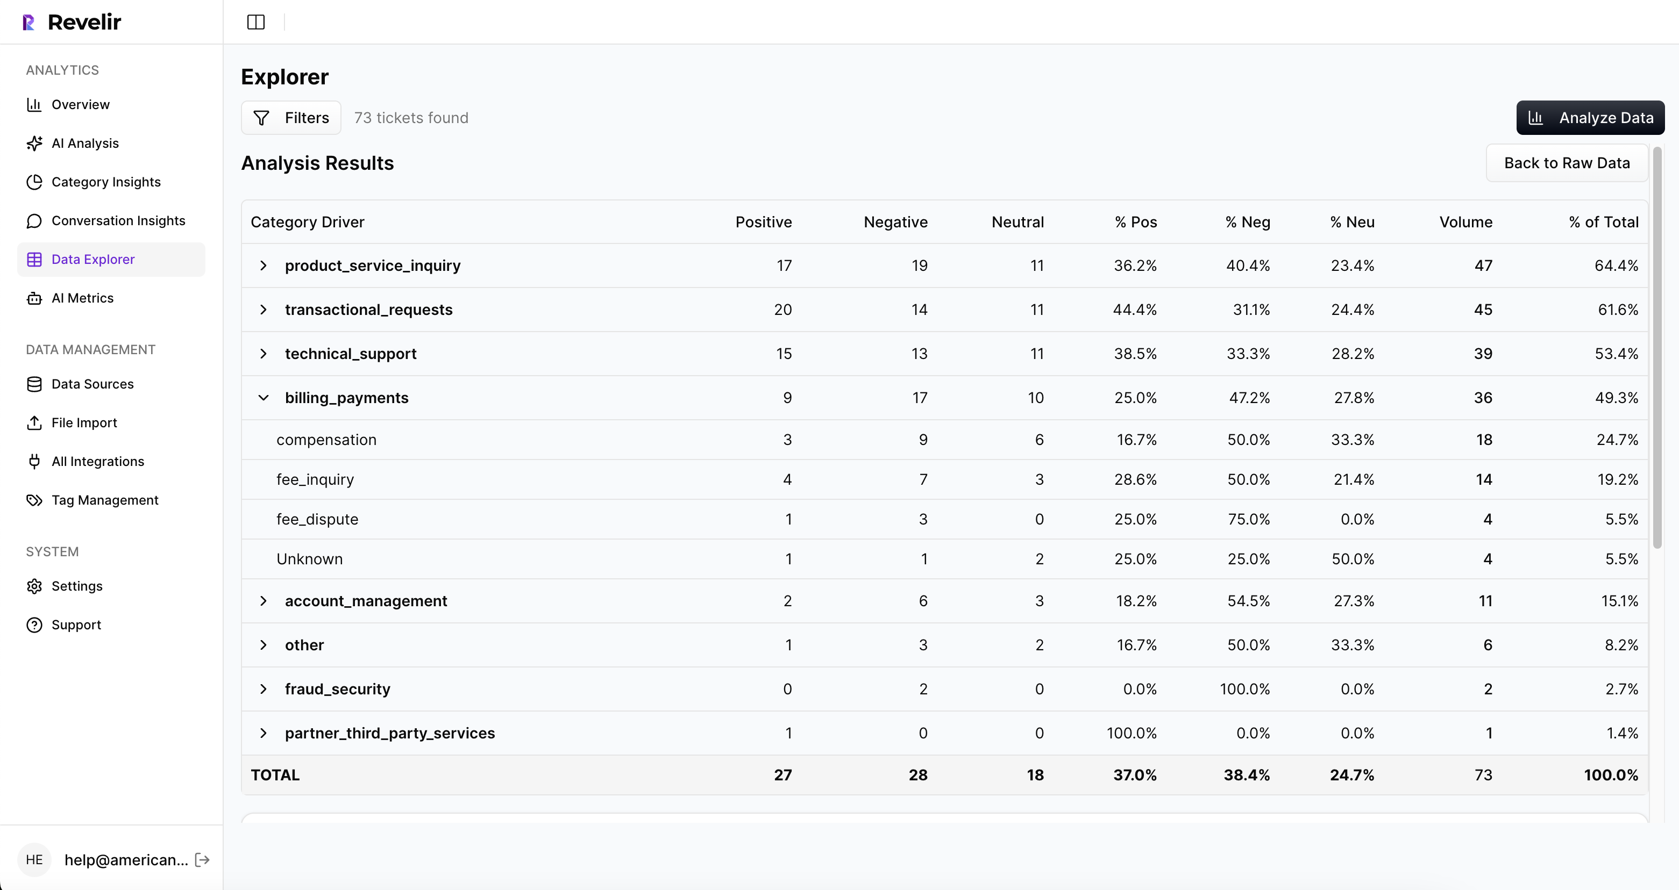Open the File Import upload icon

tap(34, 423)
